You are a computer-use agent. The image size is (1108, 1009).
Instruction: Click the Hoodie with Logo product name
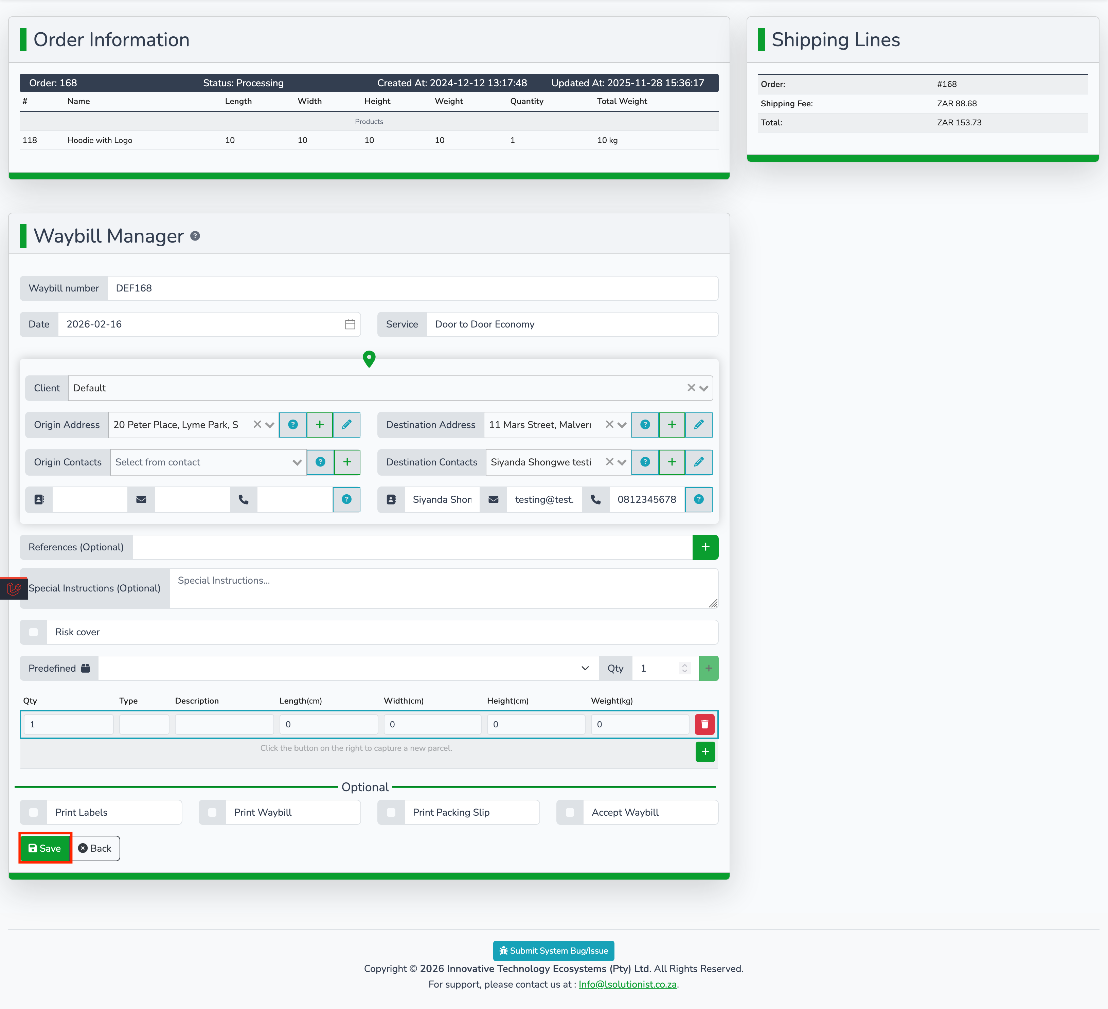click(x=100, y=141)
